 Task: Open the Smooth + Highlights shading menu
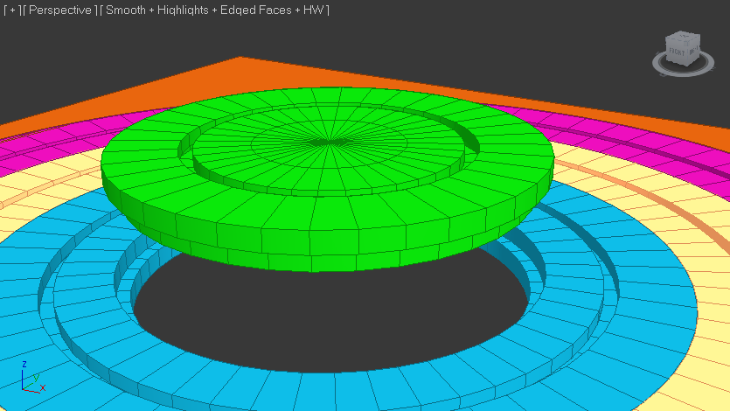click(214, 10)
